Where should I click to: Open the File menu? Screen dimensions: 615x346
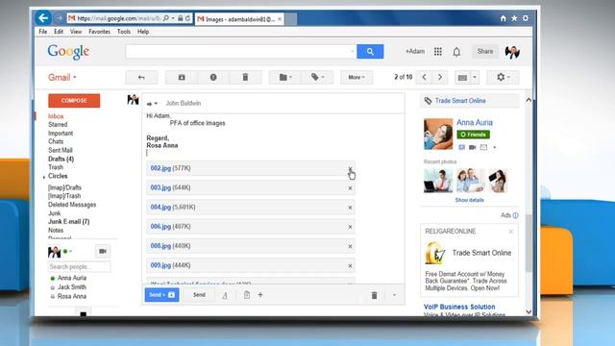(43, 32)
